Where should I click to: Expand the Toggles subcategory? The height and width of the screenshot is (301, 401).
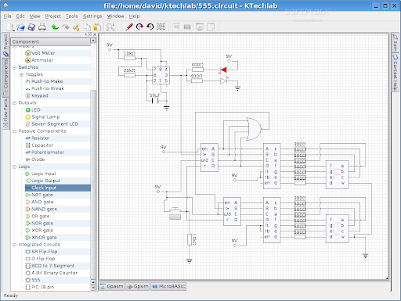tap(22, 74)
